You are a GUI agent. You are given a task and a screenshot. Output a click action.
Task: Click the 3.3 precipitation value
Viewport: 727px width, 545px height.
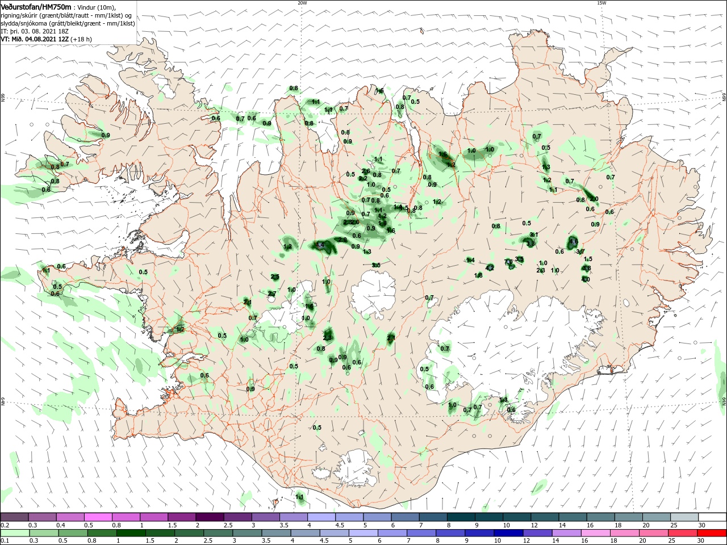(x=530, y=243)
